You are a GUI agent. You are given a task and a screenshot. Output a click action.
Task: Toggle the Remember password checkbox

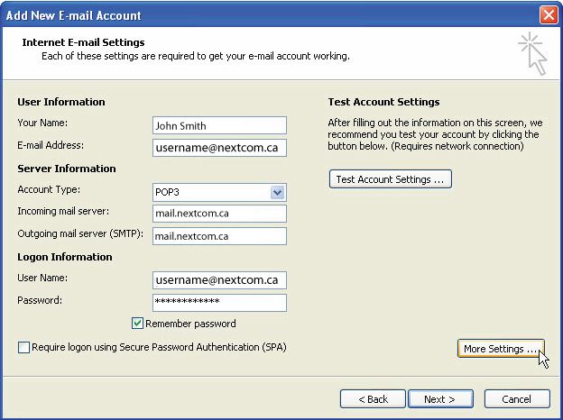[138, 324]
